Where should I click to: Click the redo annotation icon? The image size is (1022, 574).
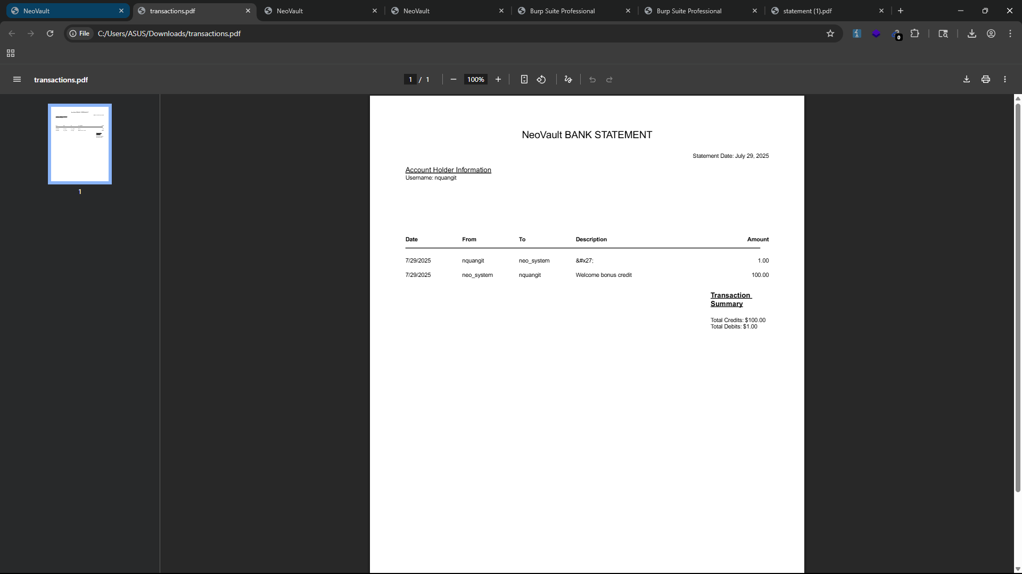(x=609, y=80)
